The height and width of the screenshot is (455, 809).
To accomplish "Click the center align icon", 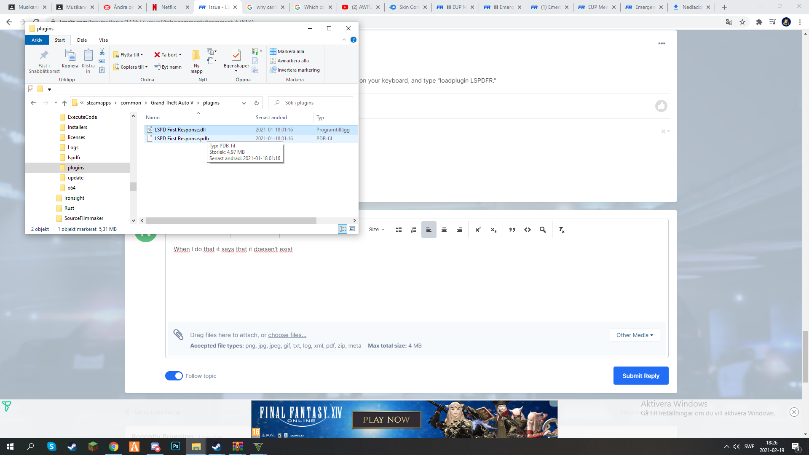I will 444,230.
